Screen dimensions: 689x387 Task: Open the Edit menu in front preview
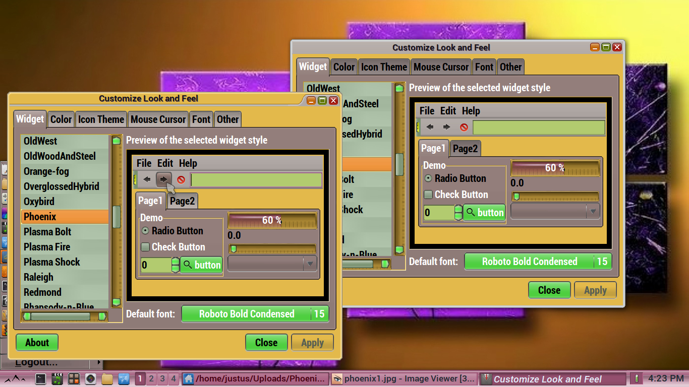coord(165,163)
